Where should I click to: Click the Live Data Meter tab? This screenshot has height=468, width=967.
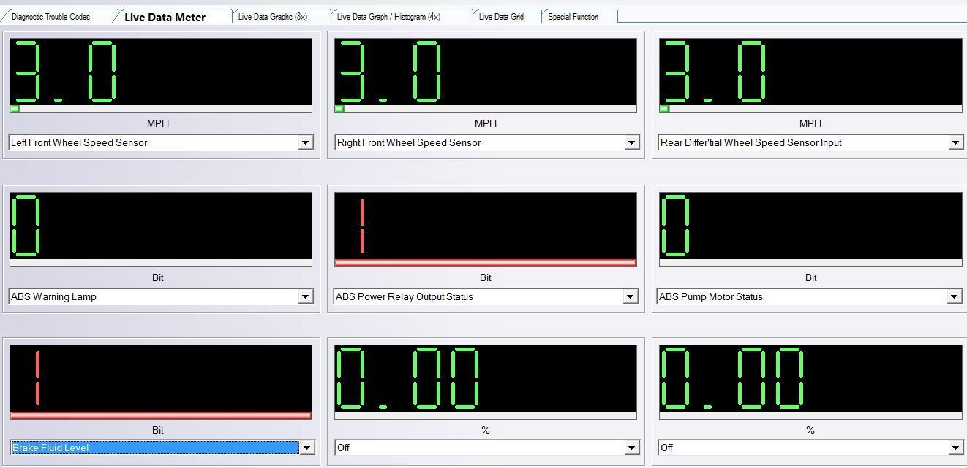coord(165,17)
